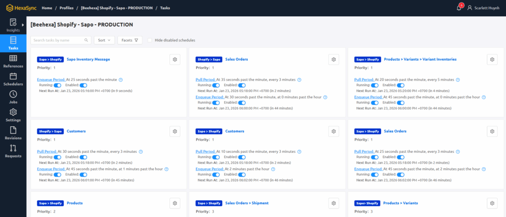Open the gear settings of Shopify > Sapo Sales Orders card
506x217 pixels.
[x=334, y=60]
